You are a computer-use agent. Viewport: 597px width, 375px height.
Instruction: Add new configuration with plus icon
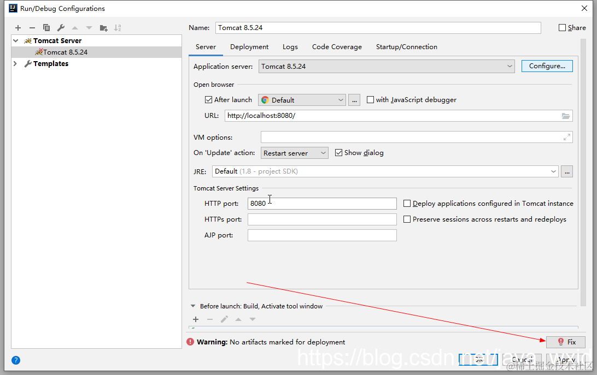18,28
